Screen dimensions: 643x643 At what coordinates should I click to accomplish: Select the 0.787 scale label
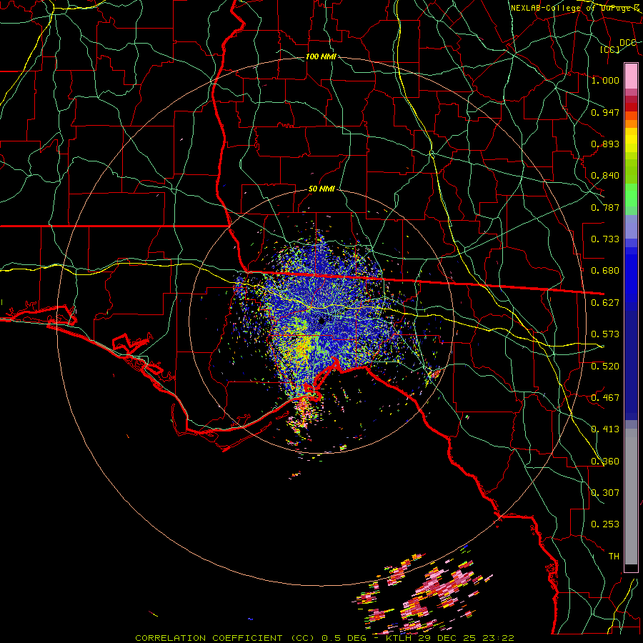click(x=605, y=207)
